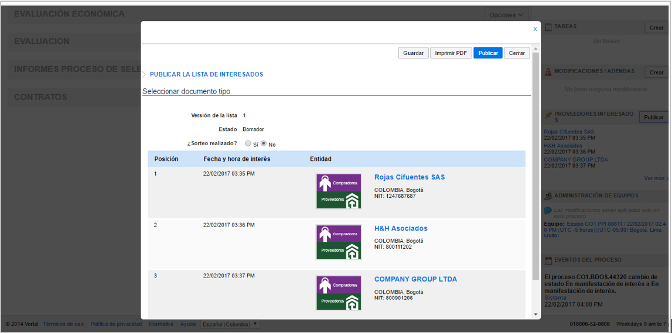Click the Entidad column header
Image resolution: width=672 pixels, height=333 pixels.
[x=320, y=159]
